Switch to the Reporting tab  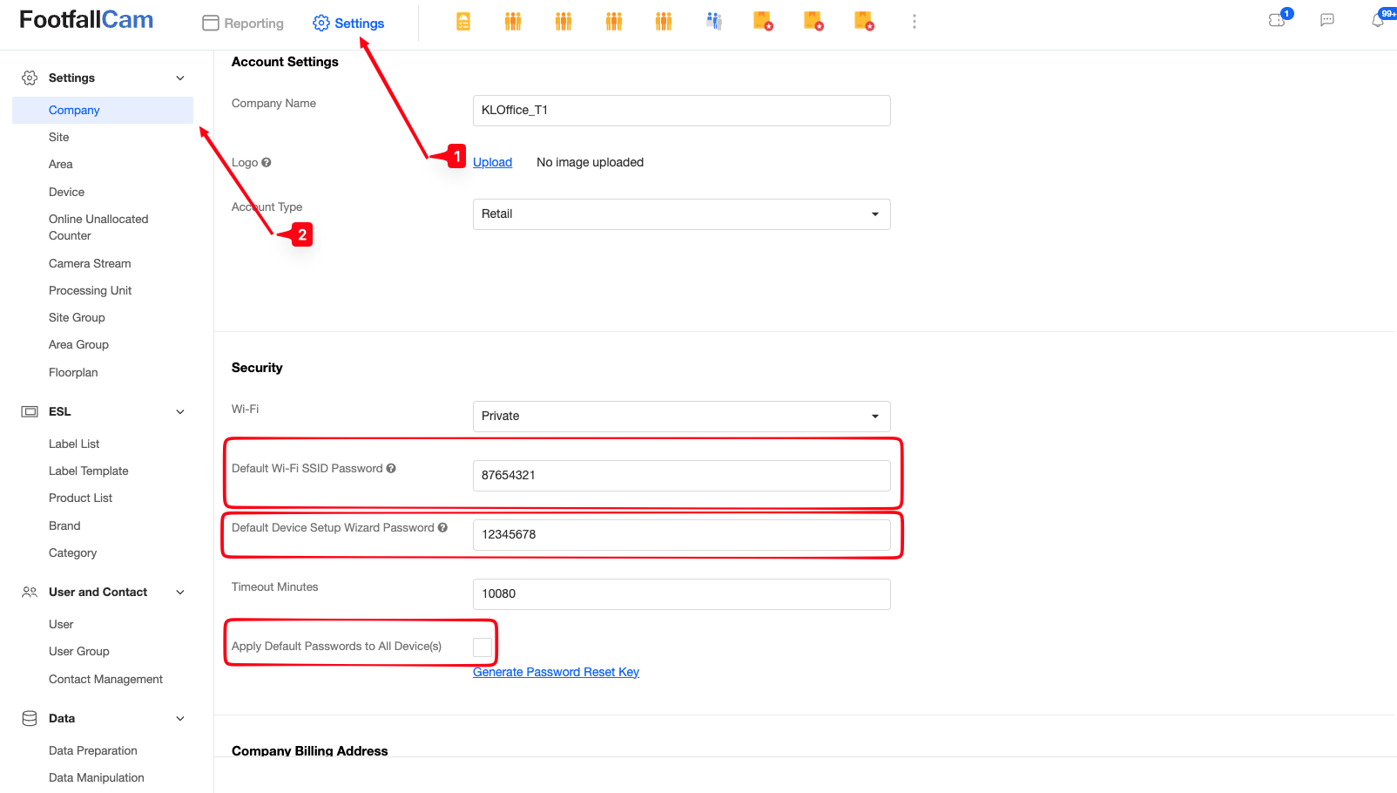243,24
